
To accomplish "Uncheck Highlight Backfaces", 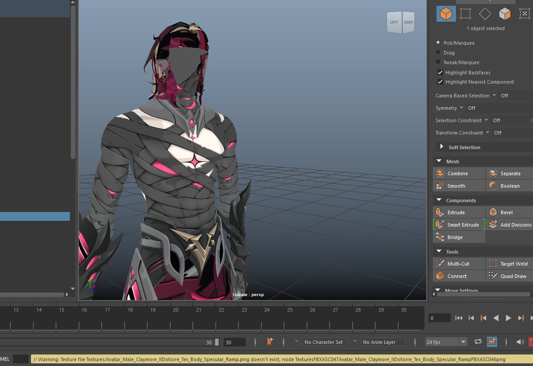I will 440,73.
